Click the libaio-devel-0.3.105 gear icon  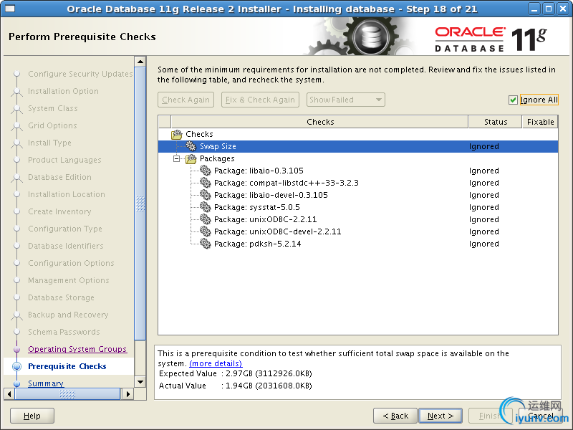pos(206,195)
